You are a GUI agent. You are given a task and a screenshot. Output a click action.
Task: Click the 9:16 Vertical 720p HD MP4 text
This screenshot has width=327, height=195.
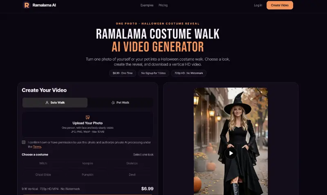(51, 189)
